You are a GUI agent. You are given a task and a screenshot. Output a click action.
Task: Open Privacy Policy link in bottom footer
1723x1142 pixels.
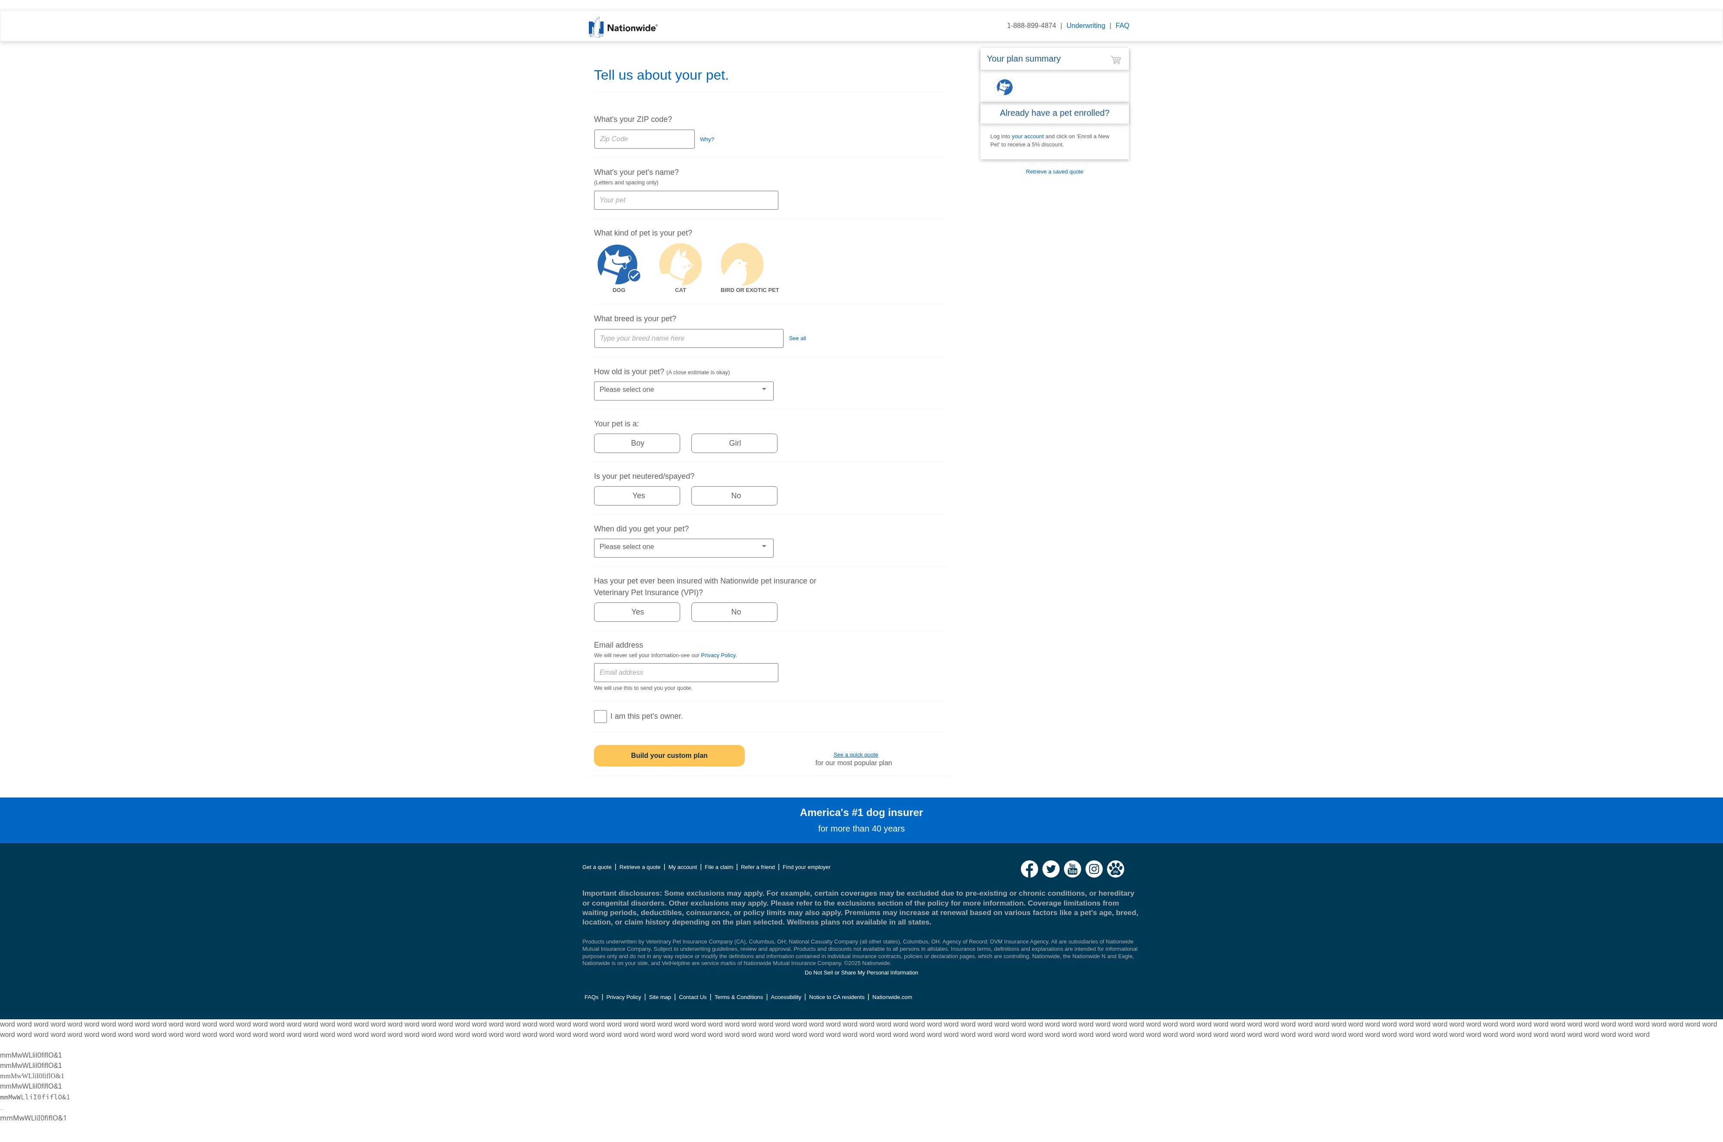pos(624,998)
